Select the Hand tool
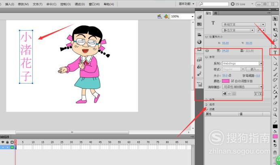The width and height of the screenshot is (280, 165). 275,109
